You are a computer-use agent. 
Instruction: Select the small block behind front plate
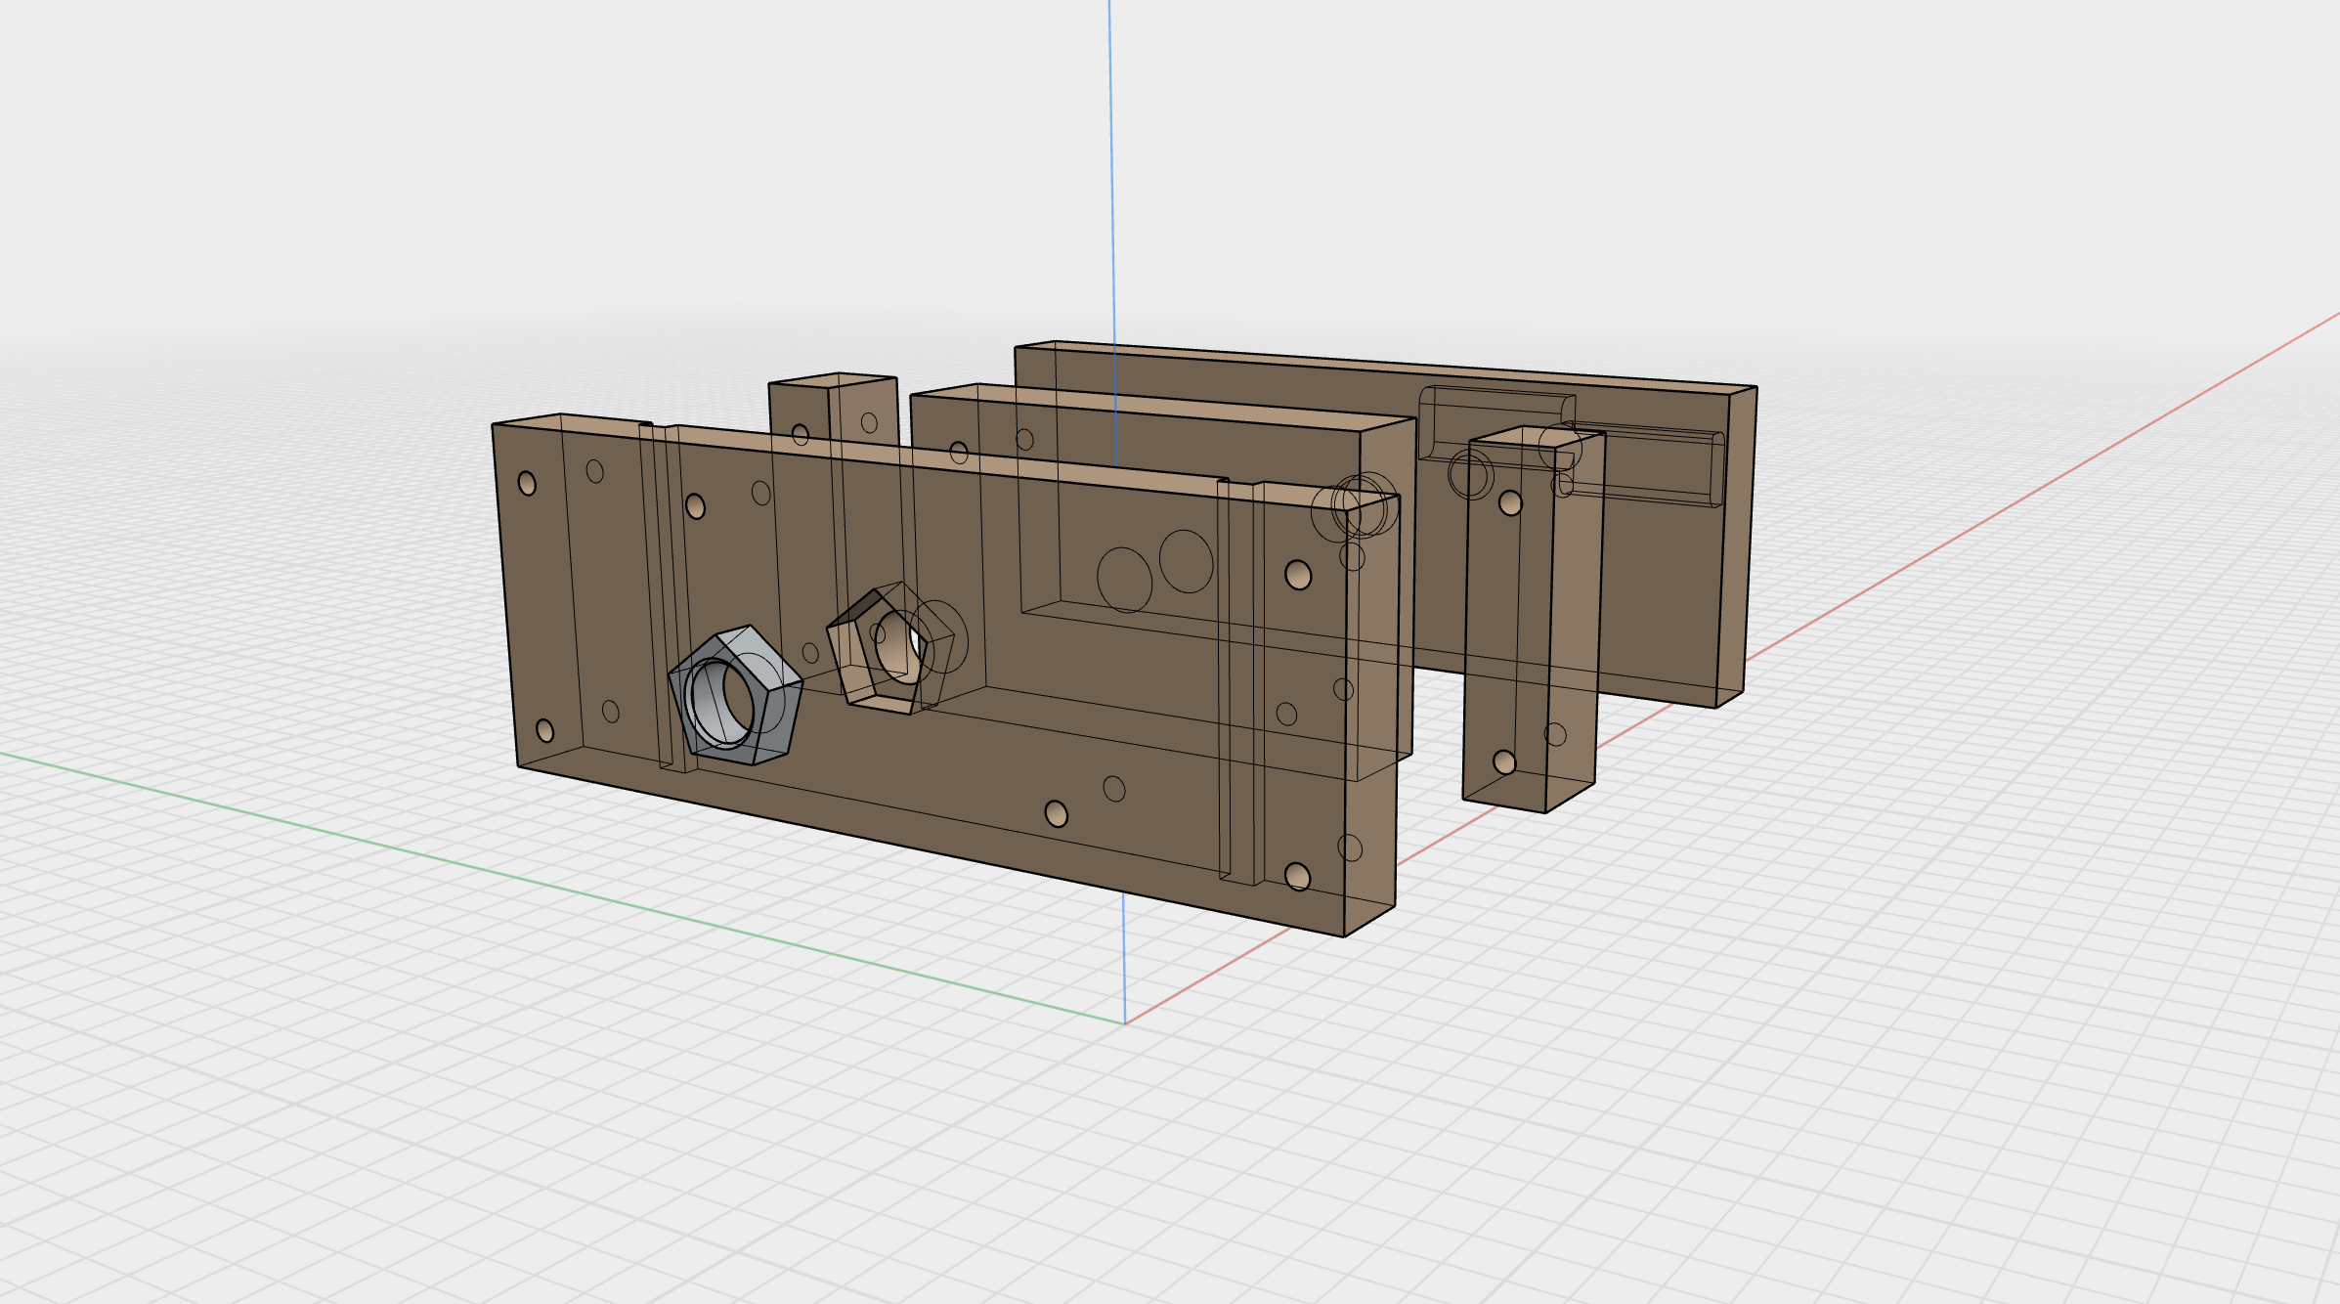pos(833,411)
